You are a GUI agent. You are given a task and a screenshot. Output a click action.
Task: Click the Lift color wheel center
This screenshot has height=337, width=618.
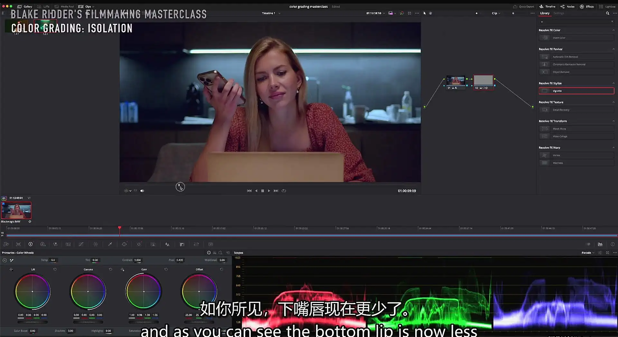[x=32, y=292]
